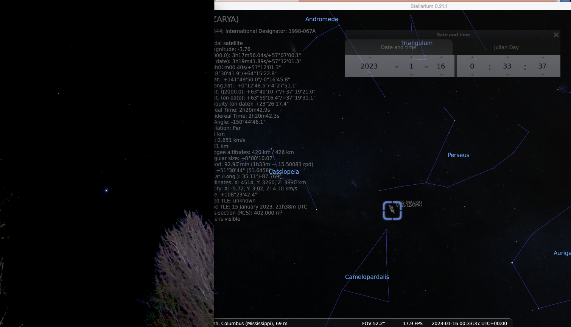Decrement the minutes below 33
This screenshot has height=327, width=571.
tap(507, 75)
